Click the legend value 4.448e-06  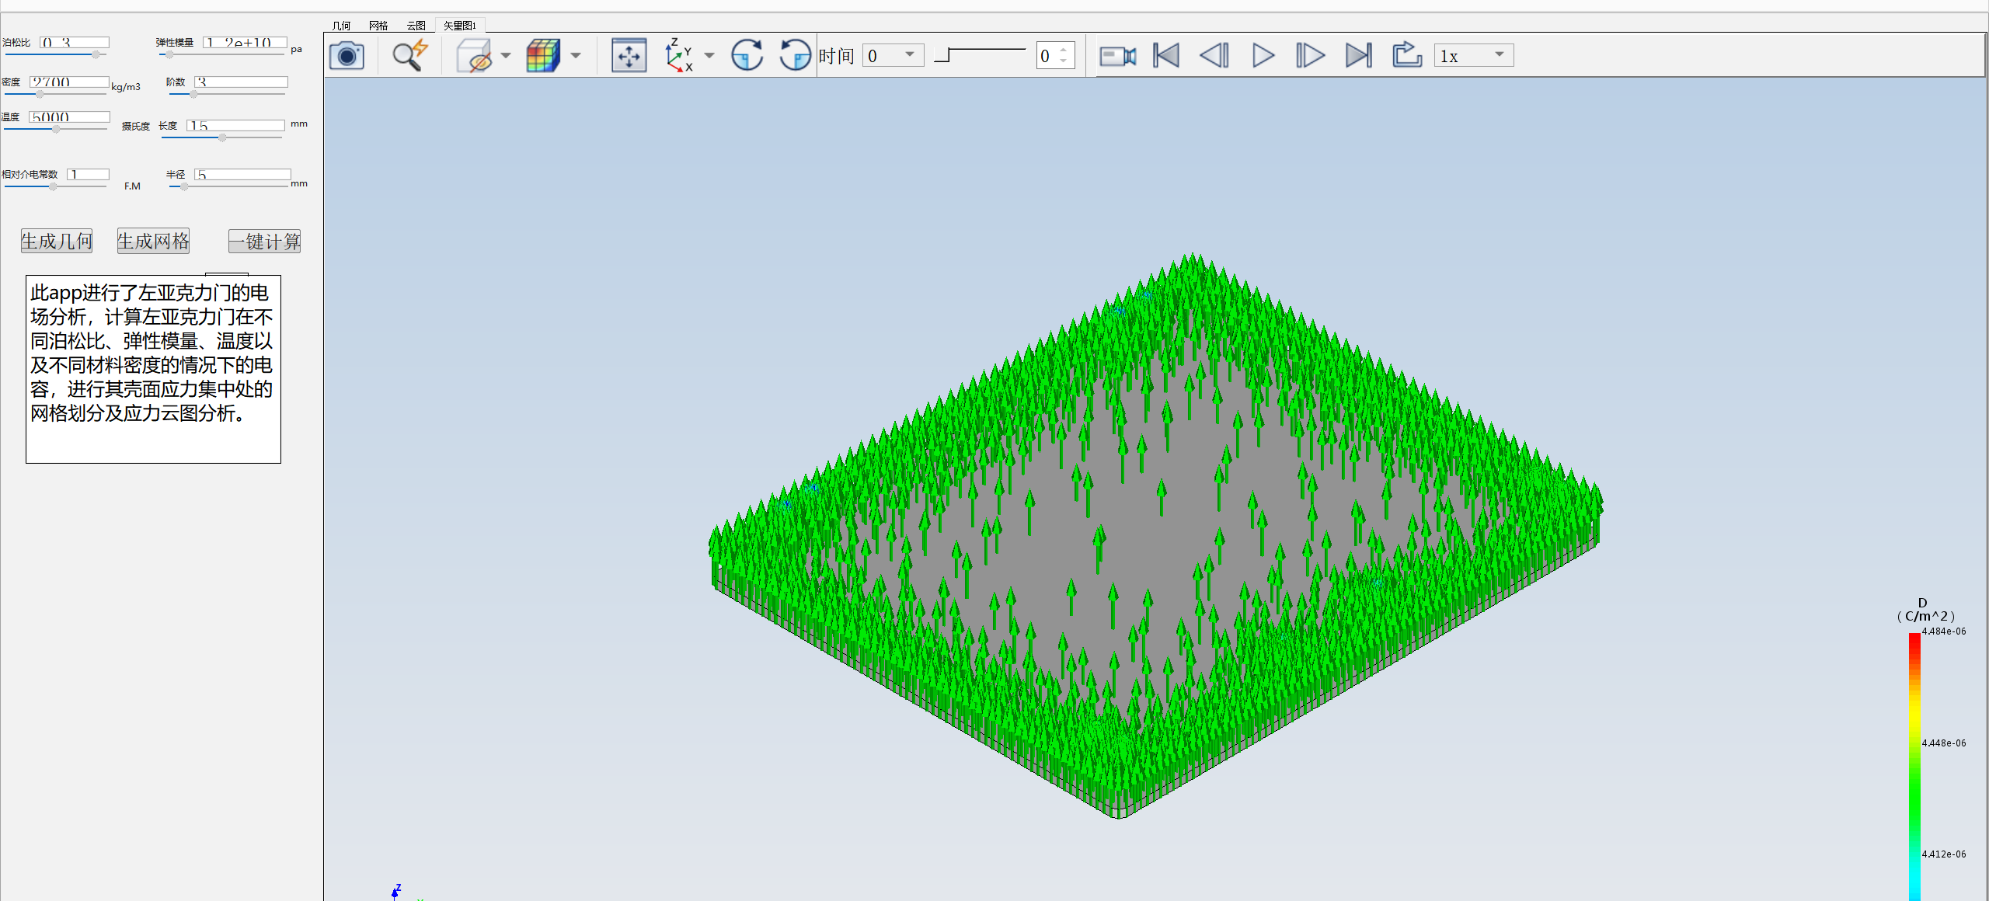1944,743
